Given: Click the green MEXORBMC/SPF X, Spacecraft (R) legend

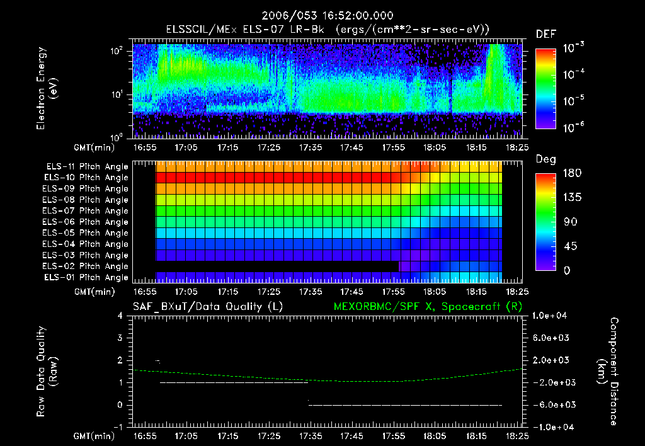Looking at the screenshot, I should click(x=428, y=307).
